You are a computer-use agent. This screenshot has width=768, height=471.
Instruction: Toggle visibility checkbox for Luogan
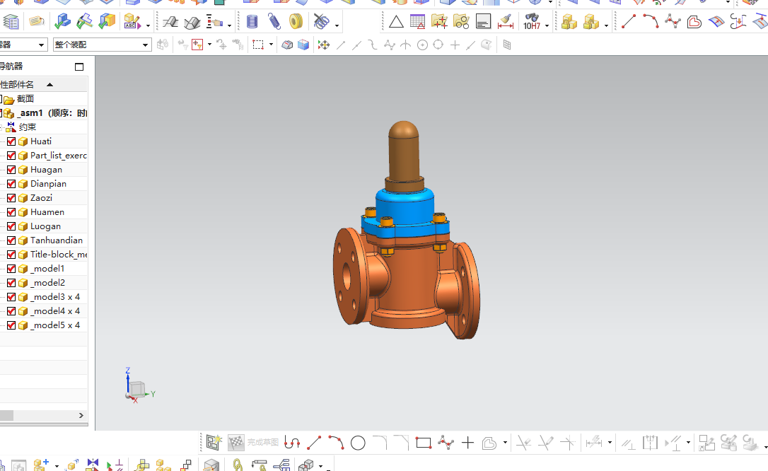coord(11,226)
